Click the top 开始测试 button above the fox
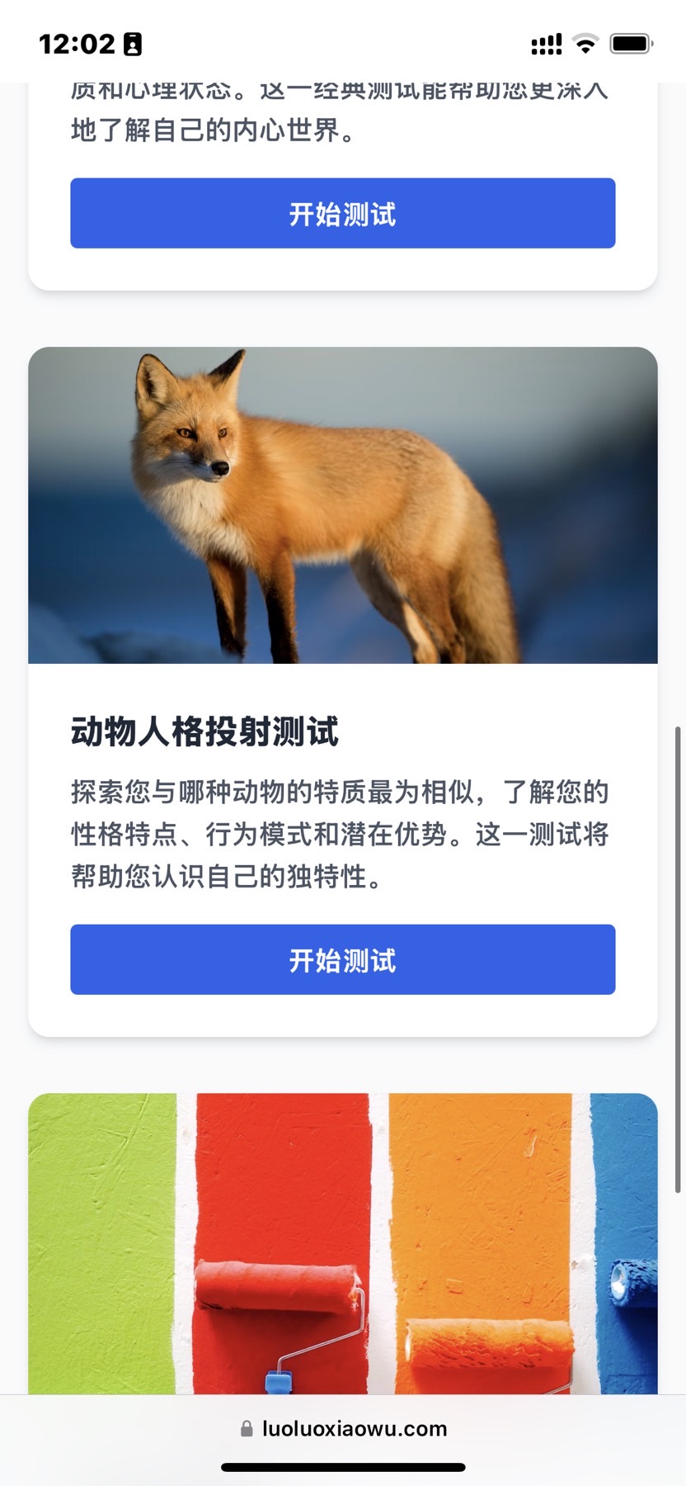Viewport: 686px width, 1486px height. pos(343,213)
